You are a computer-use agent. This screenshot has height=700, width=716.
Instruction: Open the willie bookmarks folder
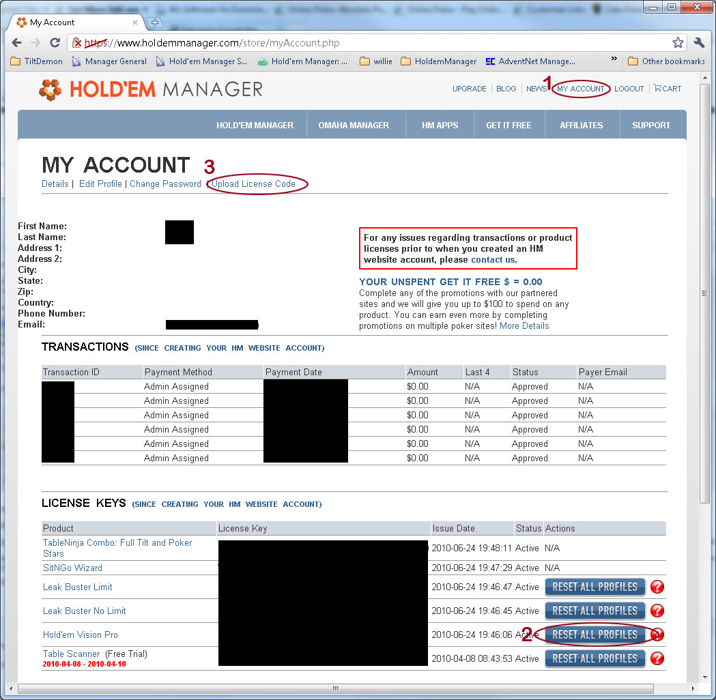coord(376,61)
